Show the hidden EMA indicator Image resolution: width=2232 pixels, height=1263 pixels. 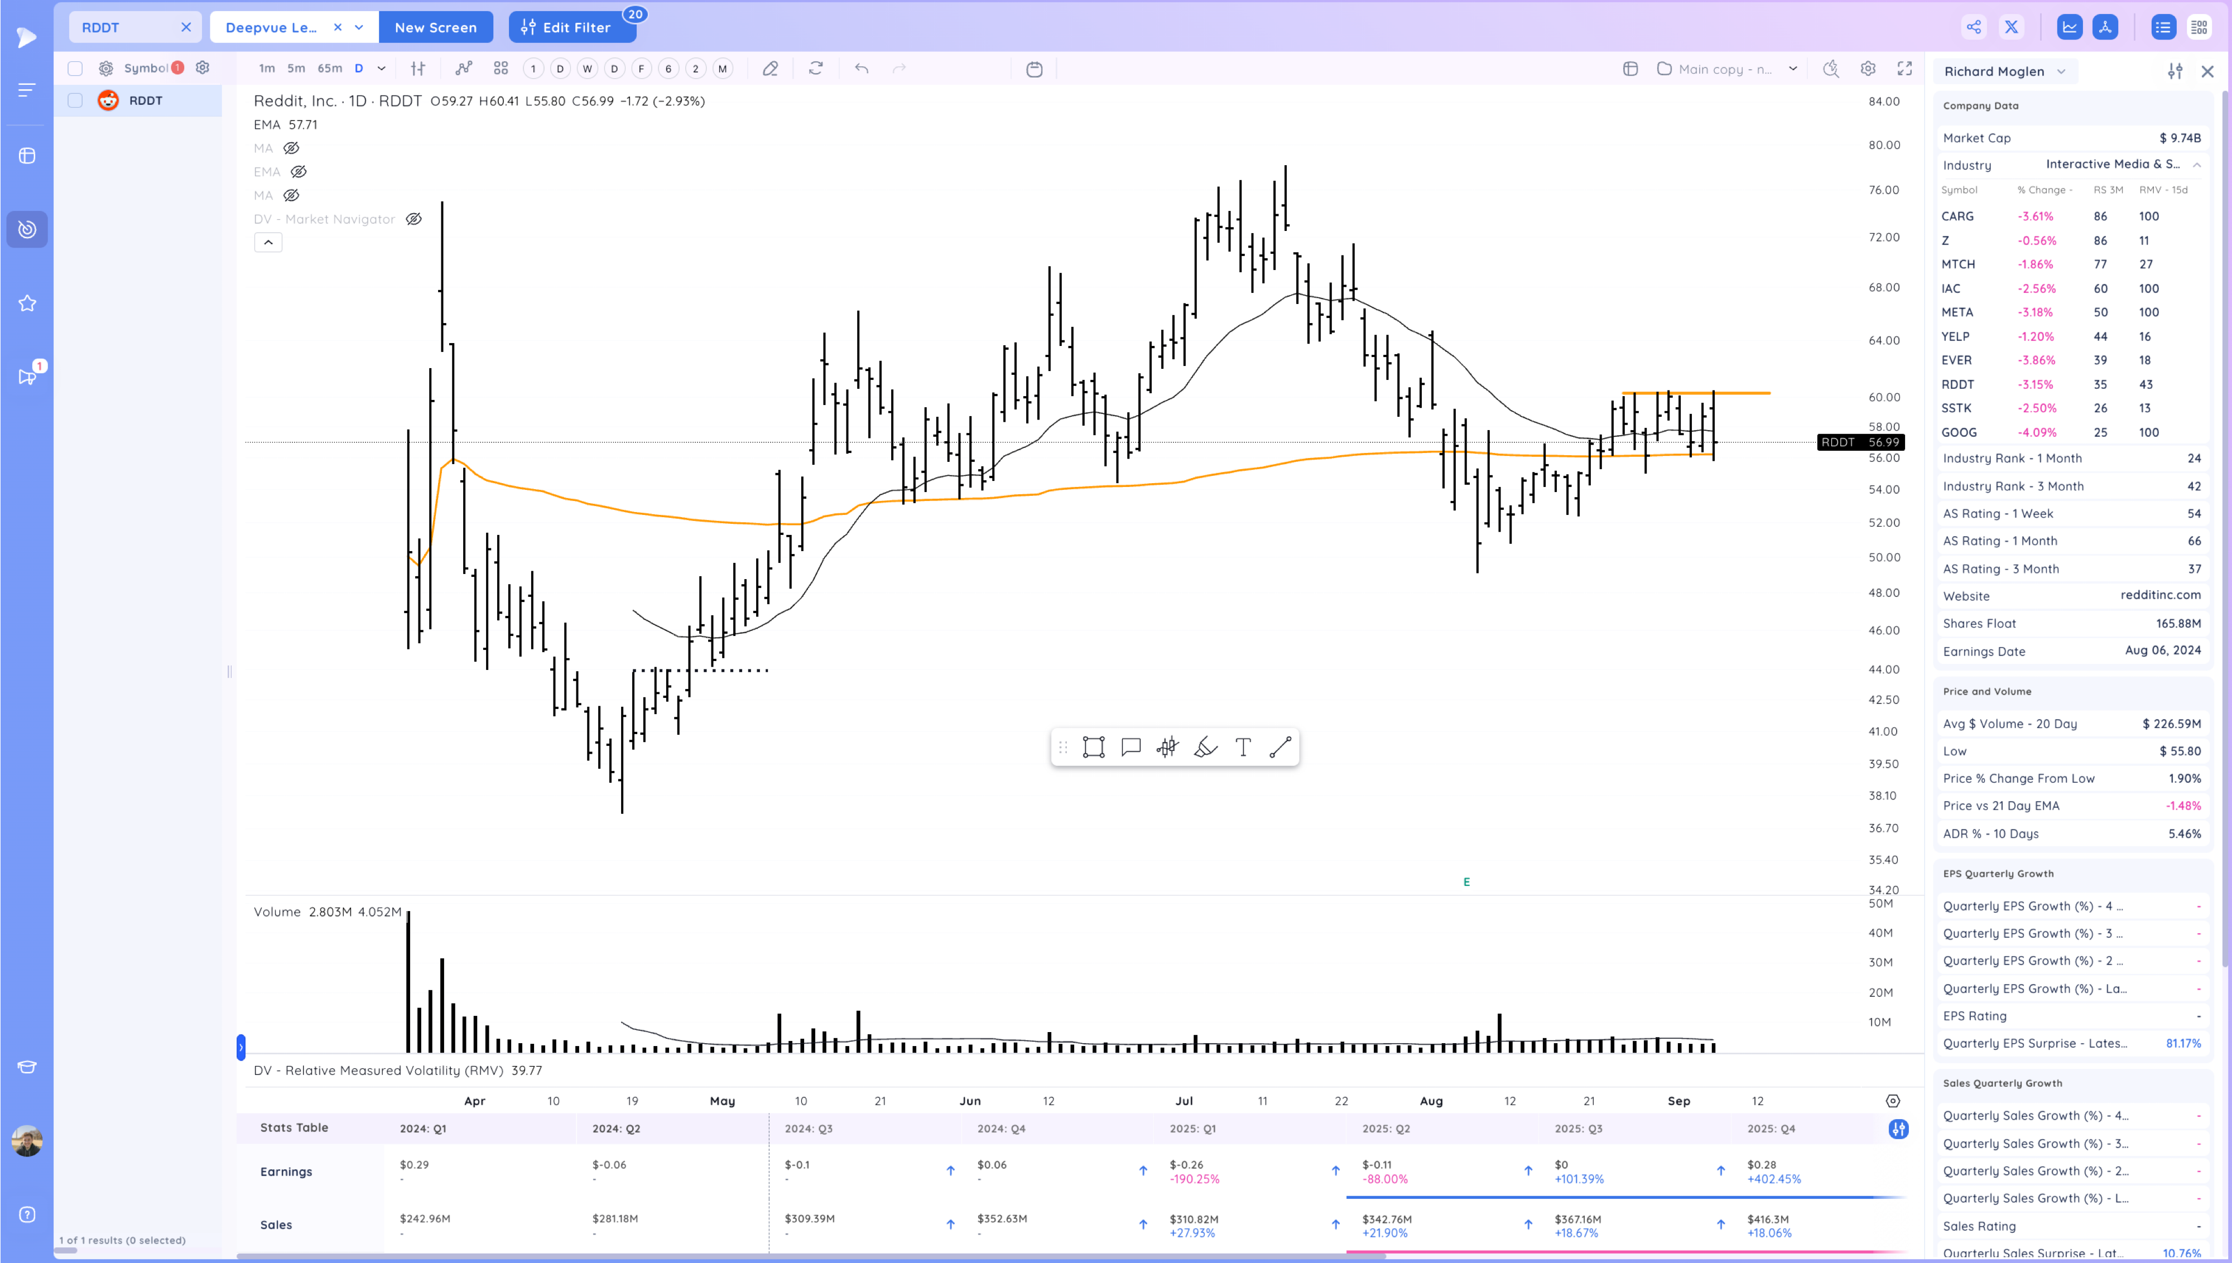(x=299, y=172)
